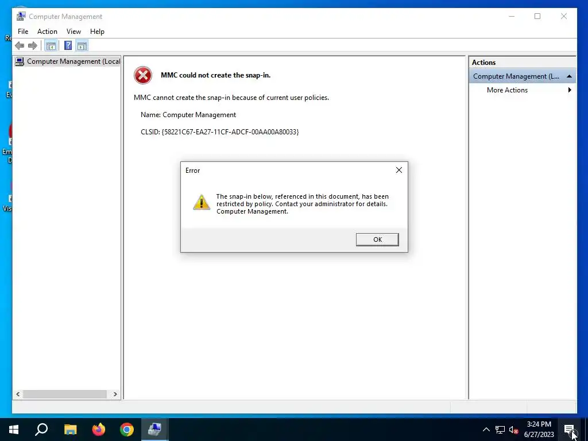Screen dimensions: 588x441
Task: Click the taskbar clock showing 3:24 PM
Action: click(x=539, y=430)
